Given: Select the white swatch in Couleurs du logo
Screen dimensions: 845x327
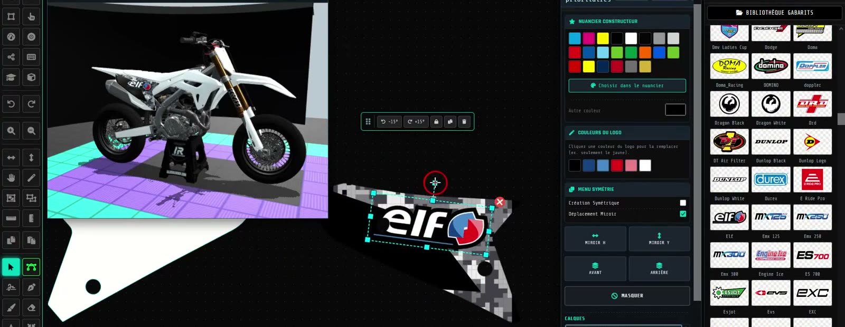Looking at the screenshot, I should [645, 166].
